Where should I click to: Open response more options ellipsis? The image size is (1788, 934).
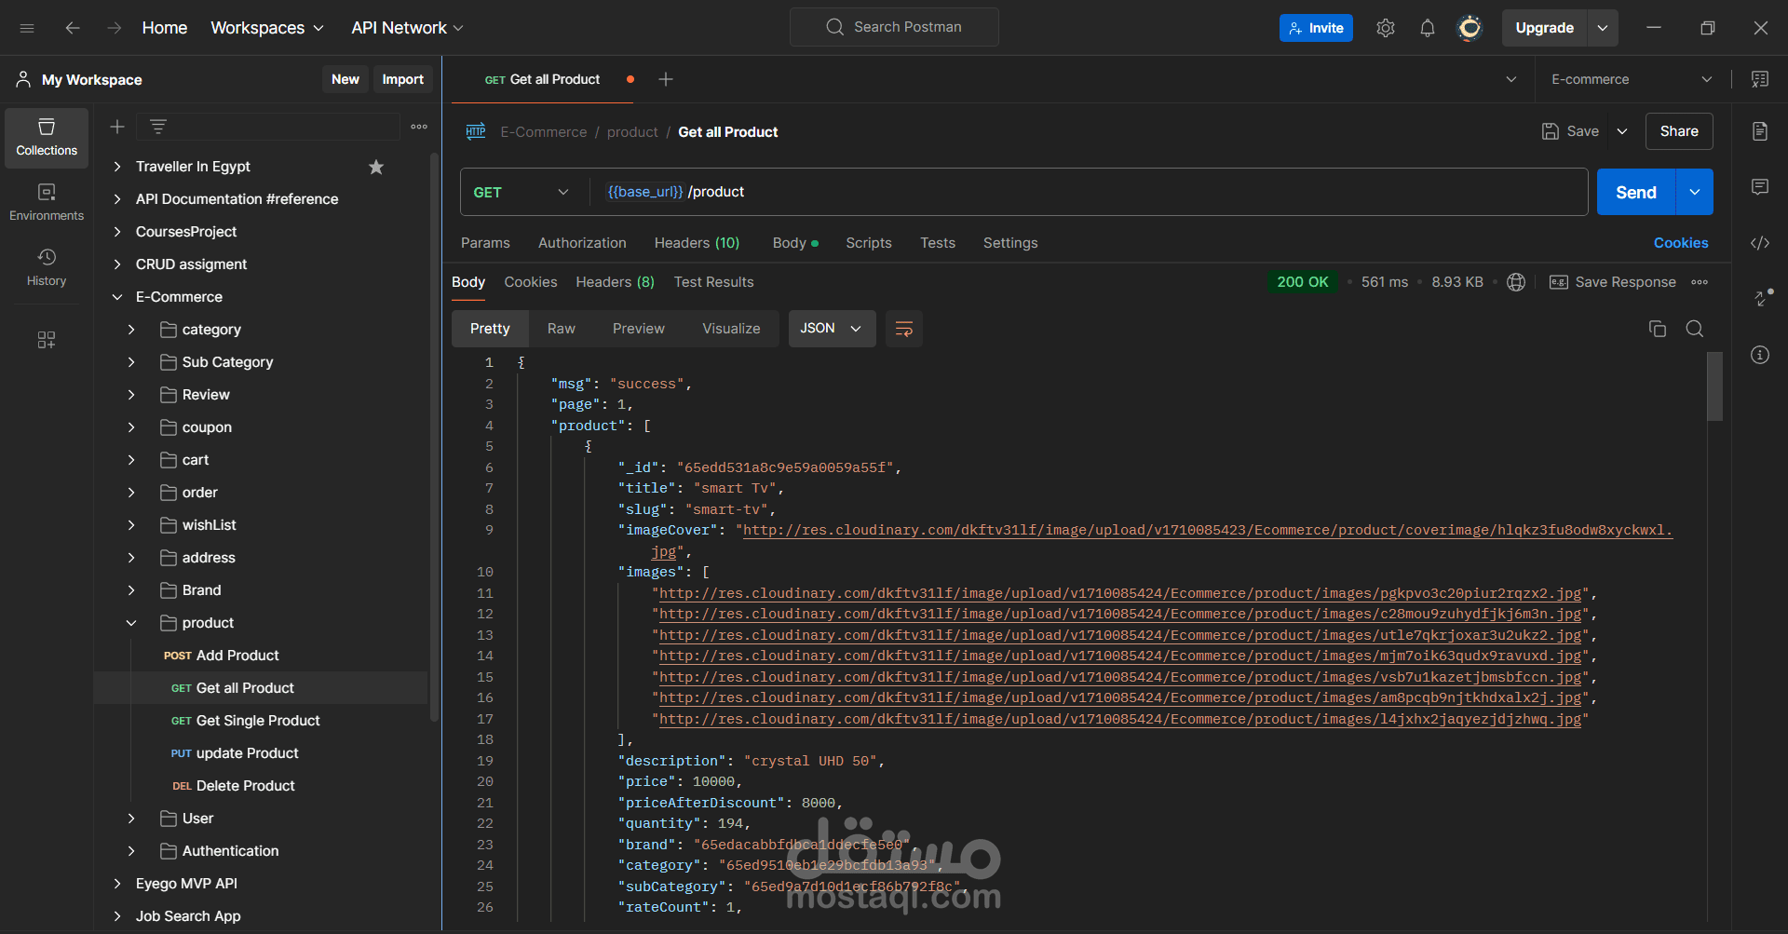1700,282
